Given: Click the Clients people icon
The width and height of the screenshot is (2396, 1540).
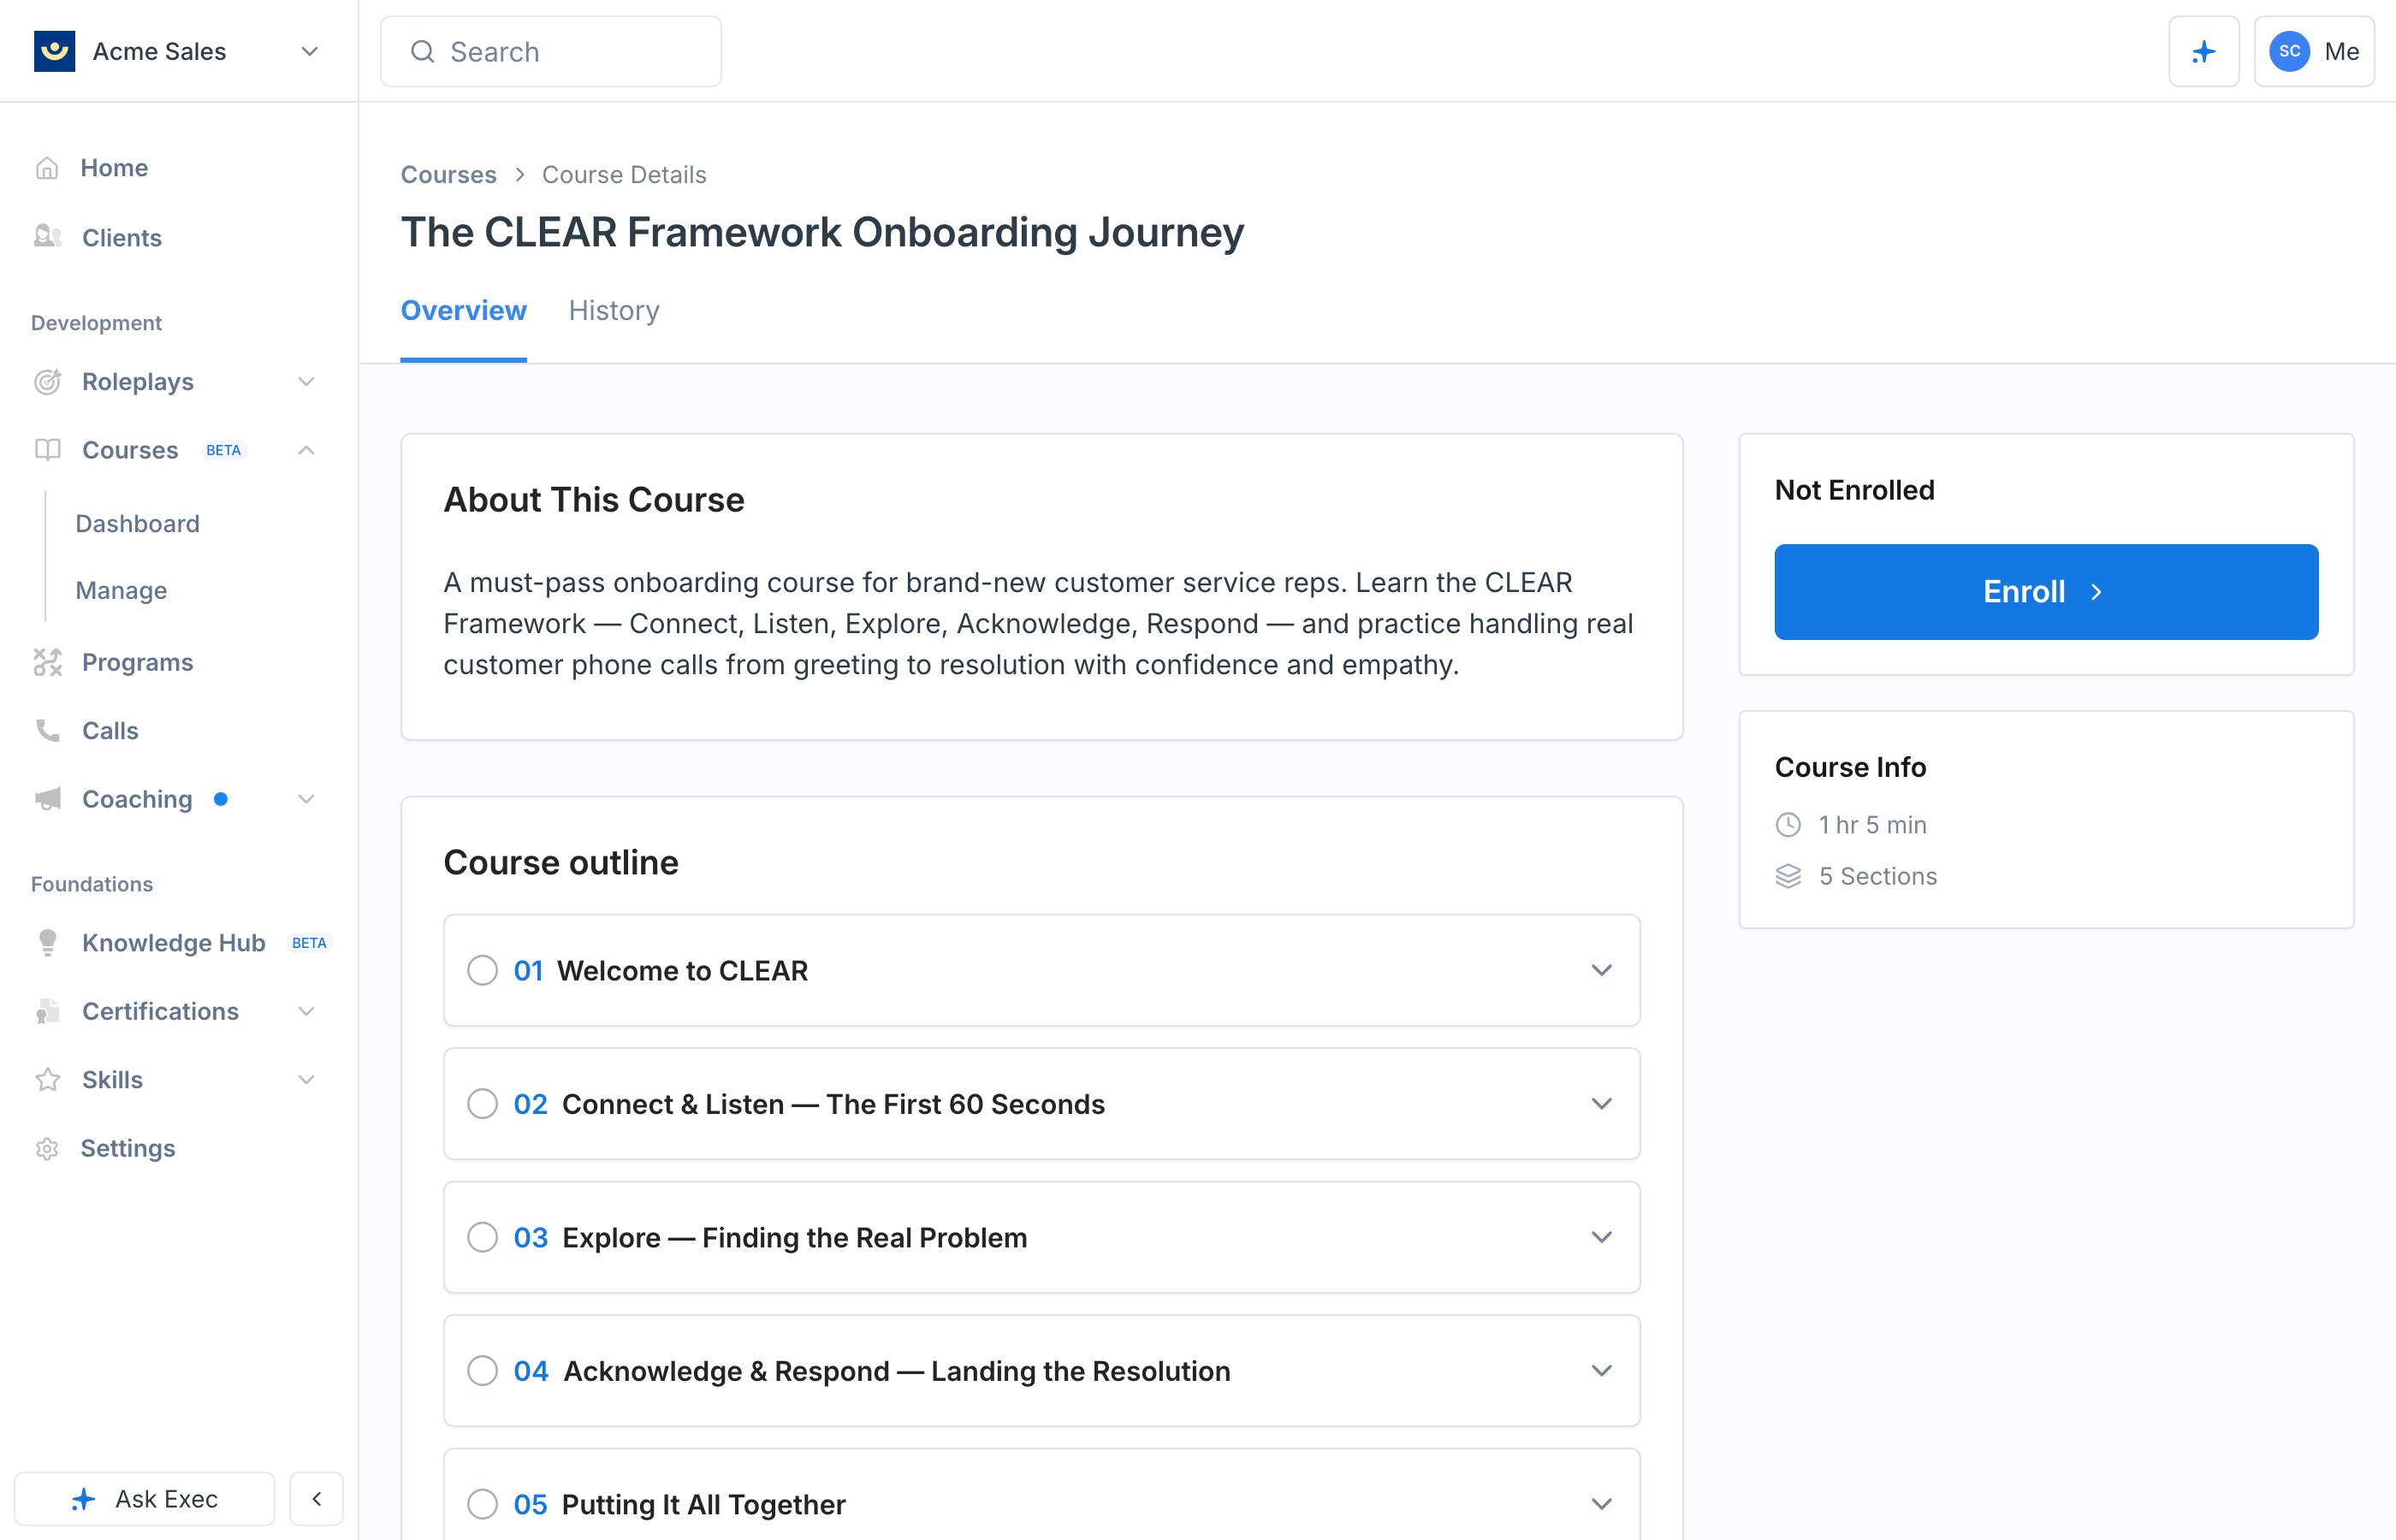Looking at the screenshot, I should (47, 237).
